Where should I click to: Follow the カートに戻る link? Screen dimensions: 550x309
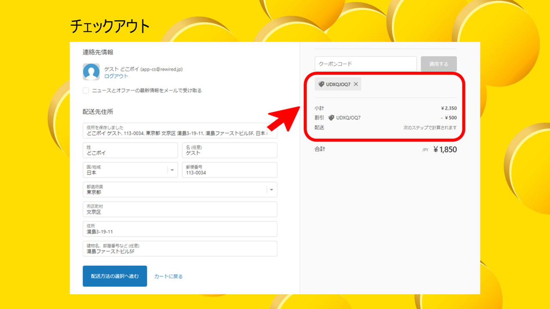[168, 276]
